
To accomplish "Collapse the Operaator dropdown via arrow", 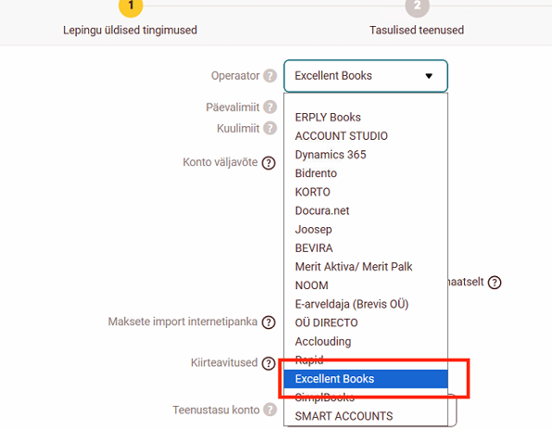I will pos(429,76).
